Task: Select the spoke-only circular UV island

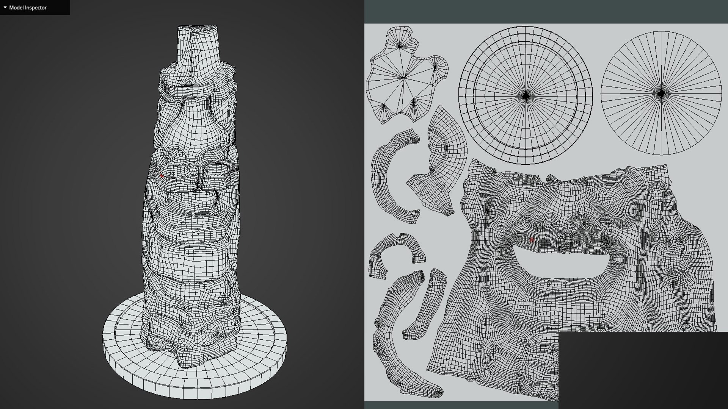Action: [661, 93]
